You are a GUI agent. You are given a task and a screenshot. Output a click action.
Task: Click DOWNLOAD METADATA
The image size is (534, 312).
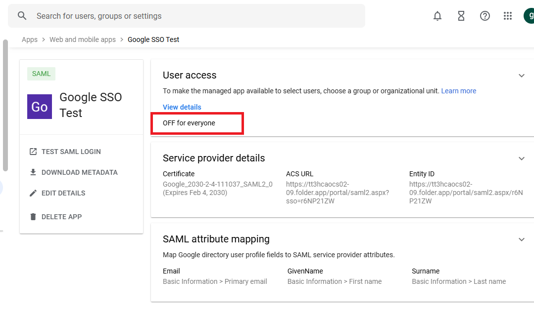click(80, 172)
